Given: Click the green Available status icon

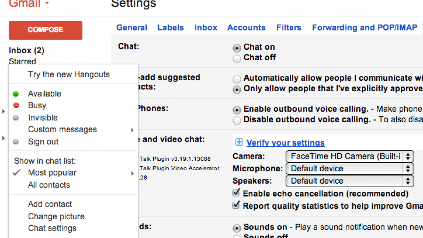Looking at the screenshot, I should click(16, 94).
